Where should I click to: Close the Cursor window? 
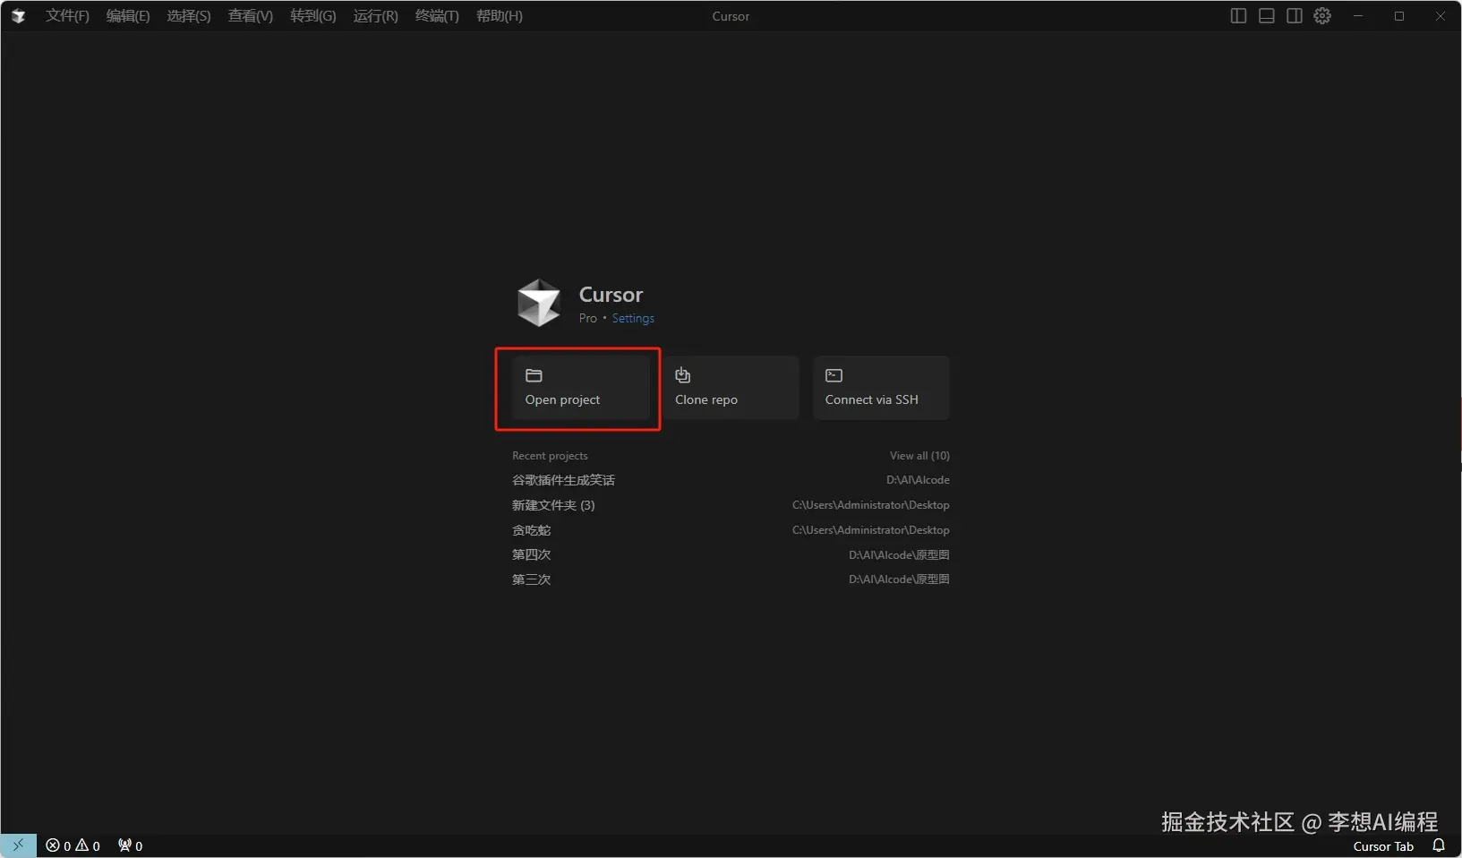pyautogui.click(x=1441, y=16)
